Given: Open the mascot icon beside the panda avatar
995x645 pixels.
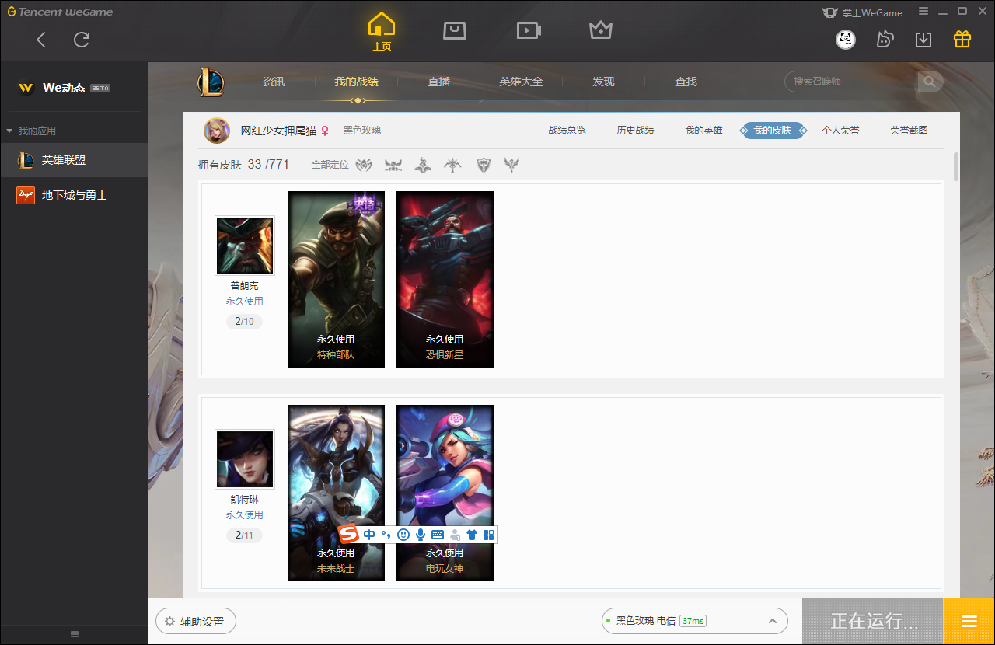Looking at the screenshot, I should coord(885,39).
